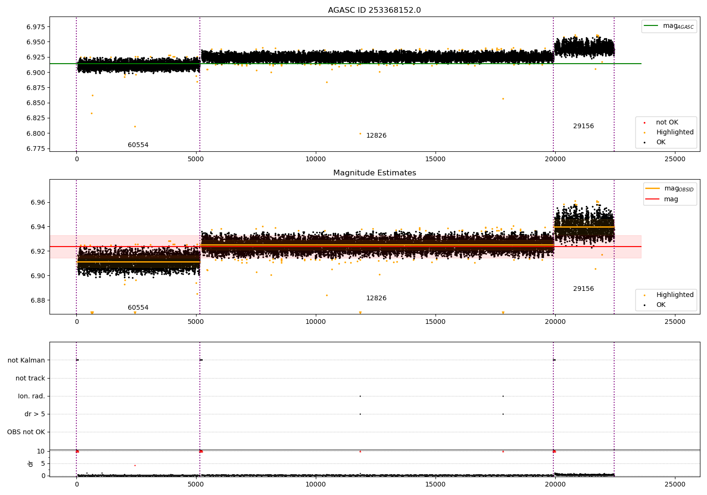The image size is (707, 495).
Task: Click the 29156 obsid label in middle plot
Action: tap(583, 289)
